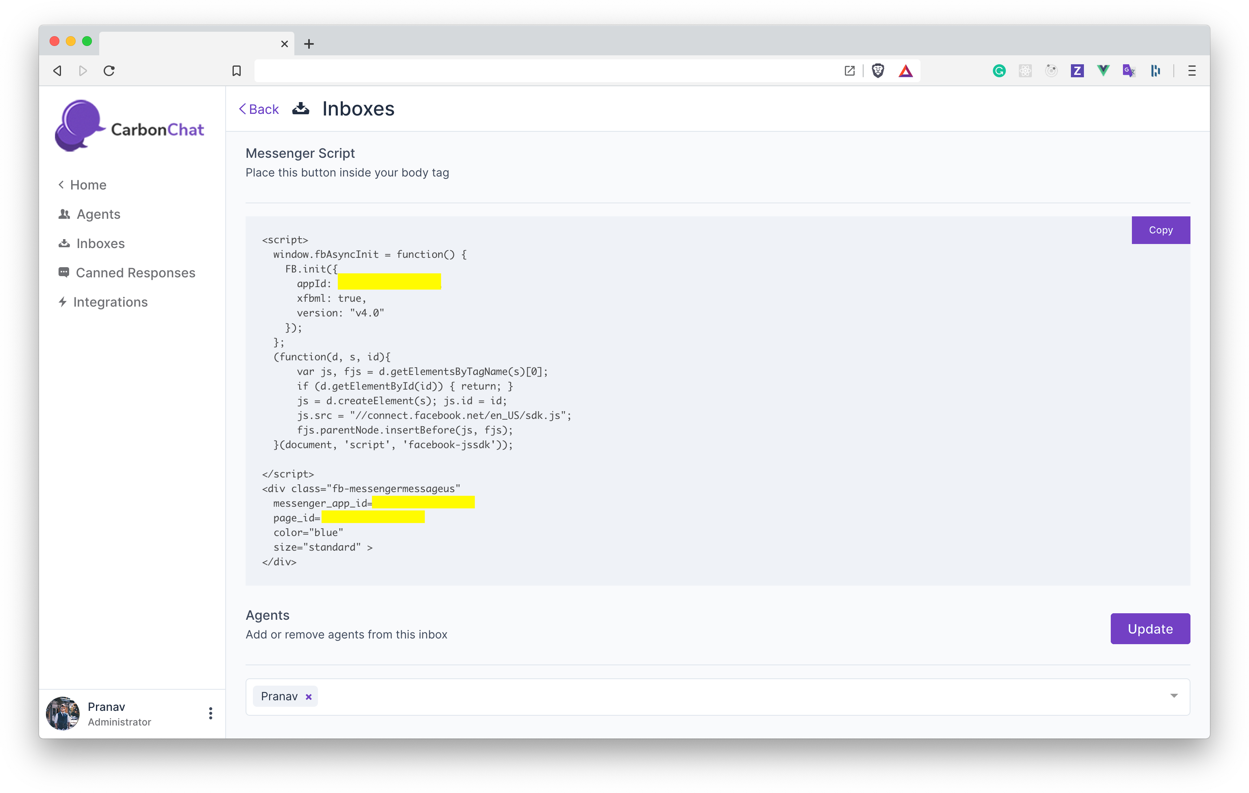
Task: Open Canned Responses in the sidebar
Action: pos(135,273)
